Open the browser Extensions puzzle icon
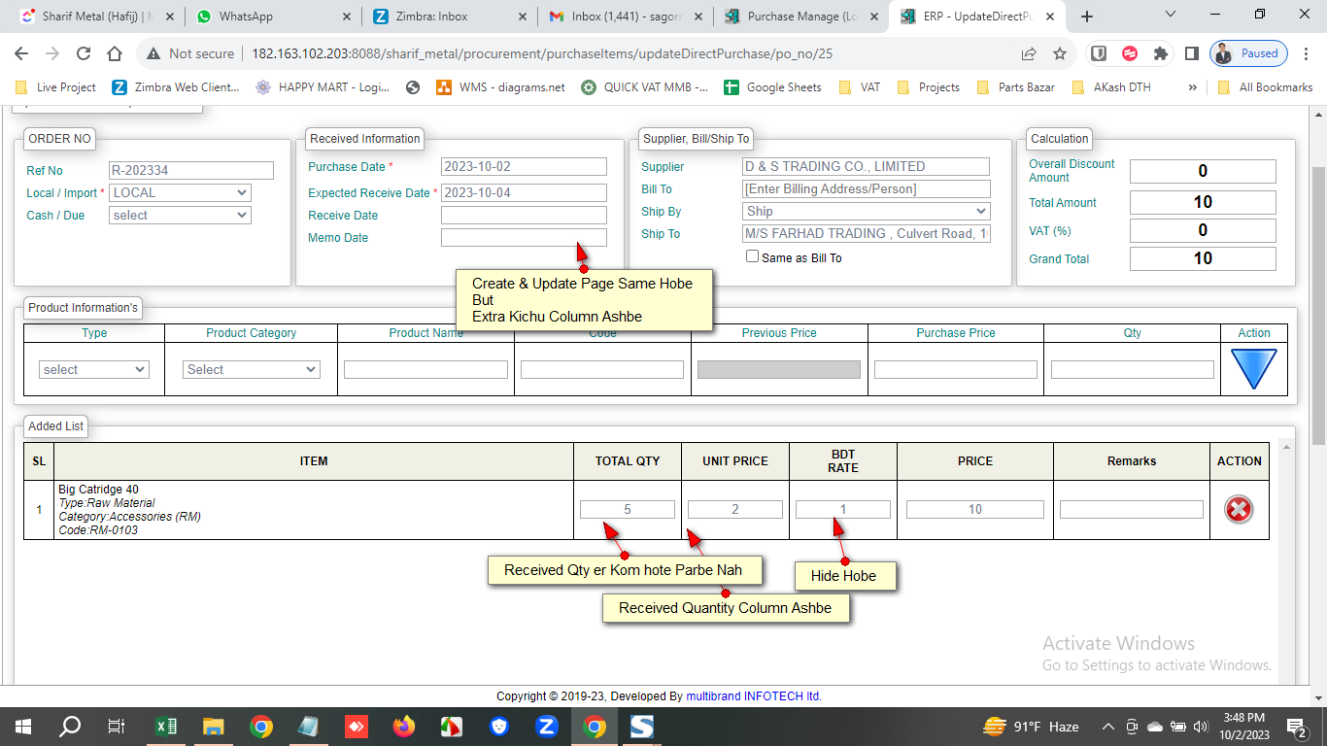This screenshot has width=1327, height=746. click(1160, 54)
